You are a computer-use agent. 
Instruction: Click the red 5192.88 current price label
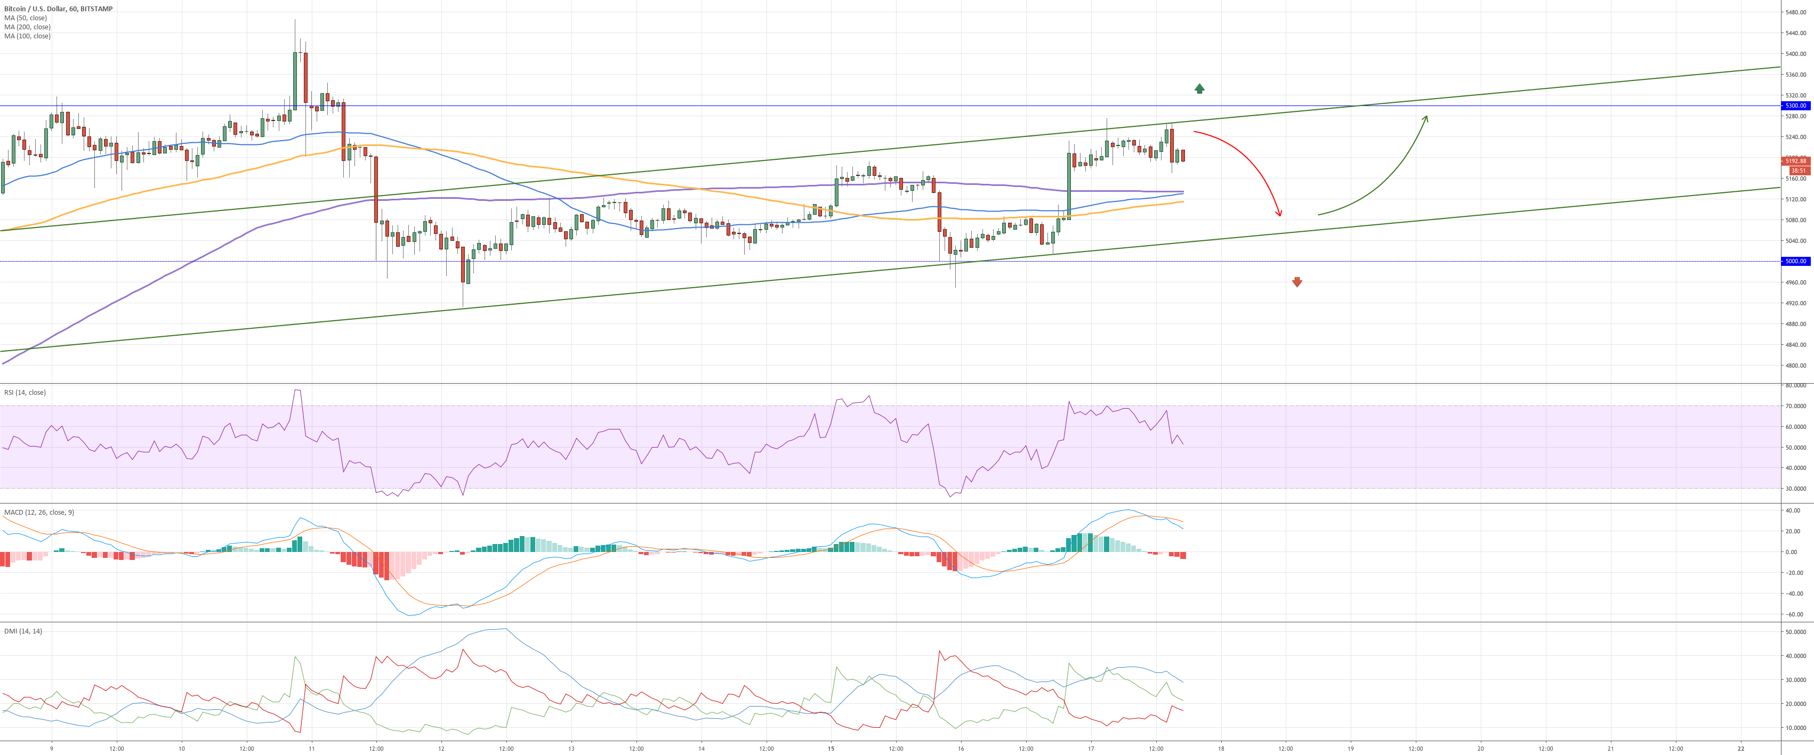(x=1797, y=161)
